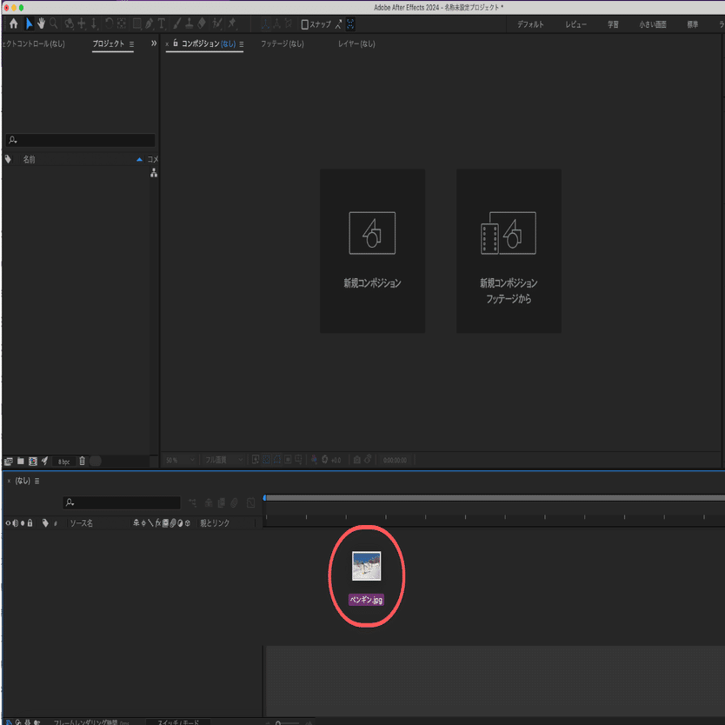Switch to the 学習 workspace

tap(613, 24)
